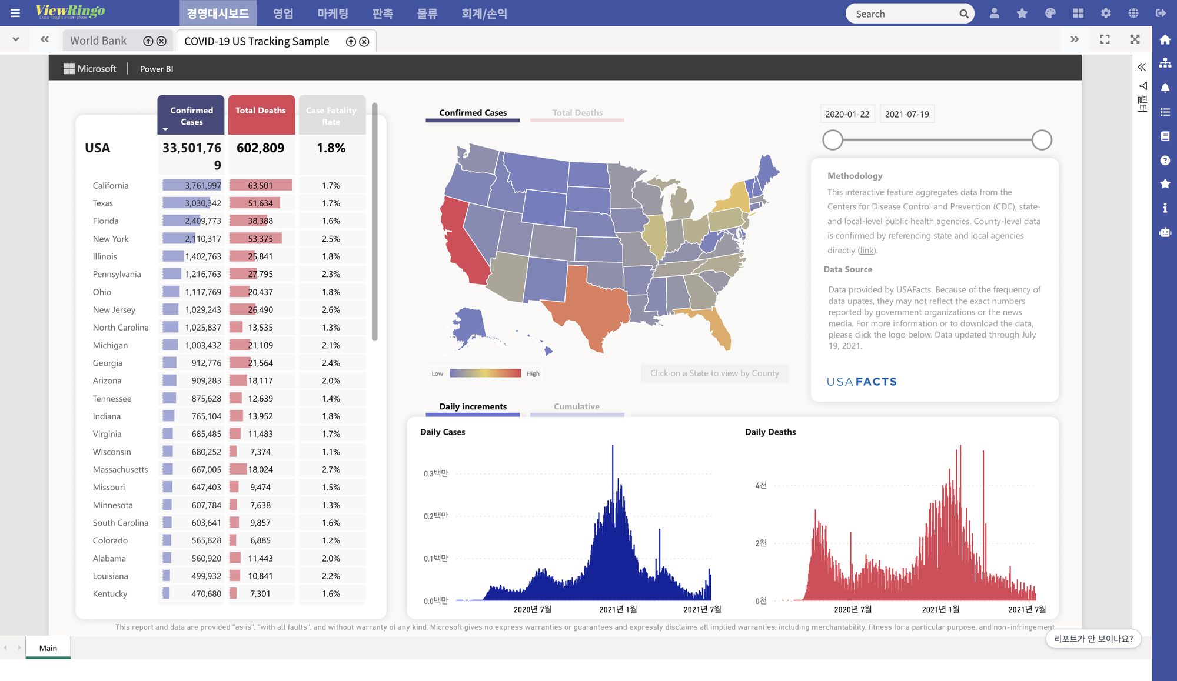Open the 경영대시보드 menu
1177x681 pixels.
click(218, 13)
